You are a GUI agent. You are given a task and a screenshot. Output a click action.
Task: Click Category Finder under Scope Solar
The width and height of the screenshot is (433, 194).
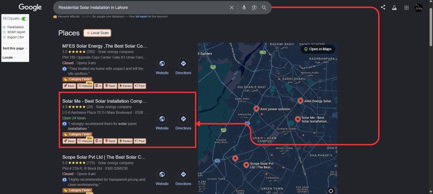point(77,190)
